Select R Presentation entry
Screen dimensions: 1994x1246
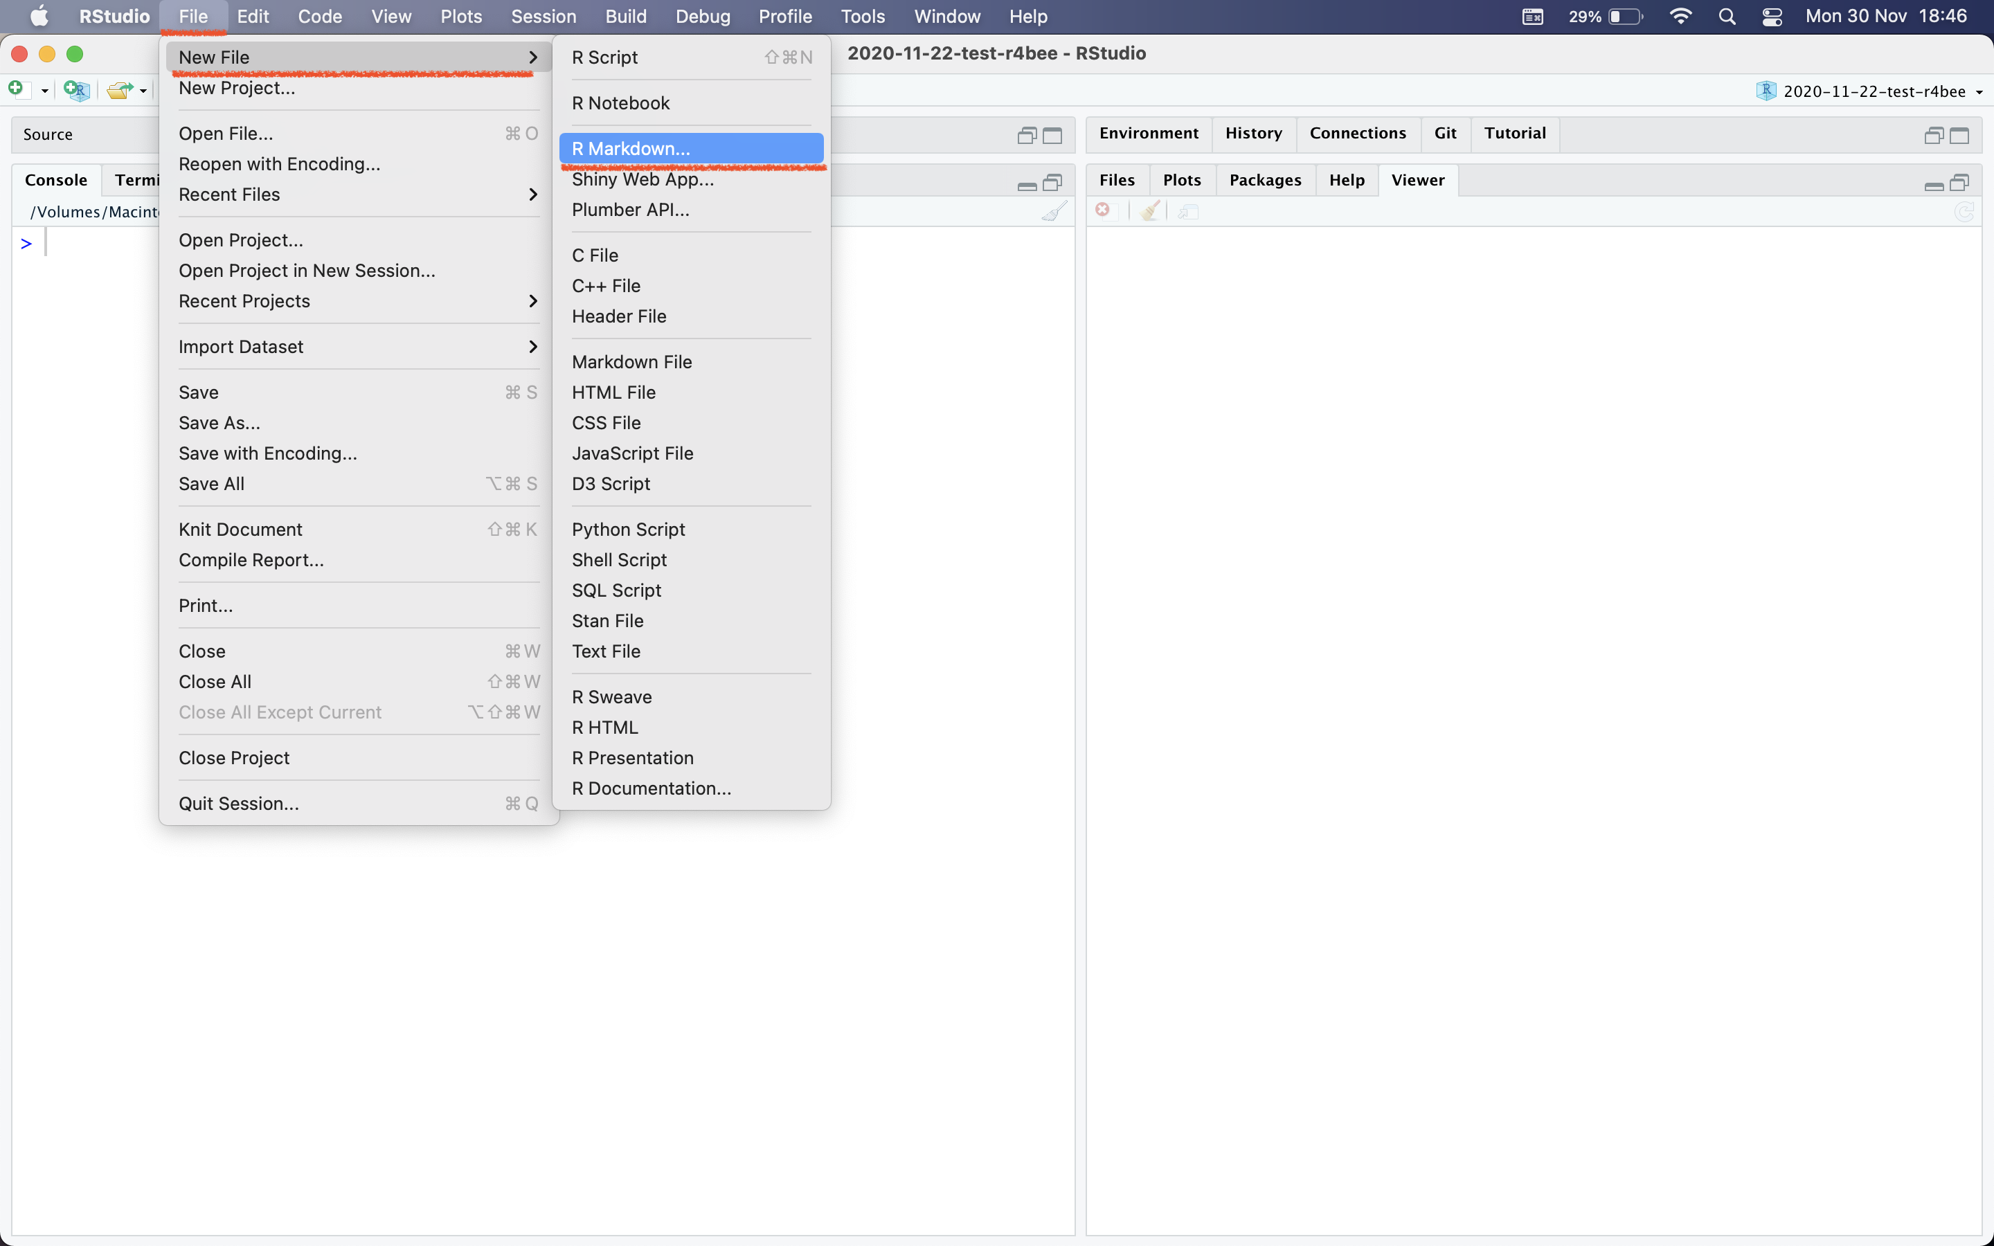(x=690, y=757)
